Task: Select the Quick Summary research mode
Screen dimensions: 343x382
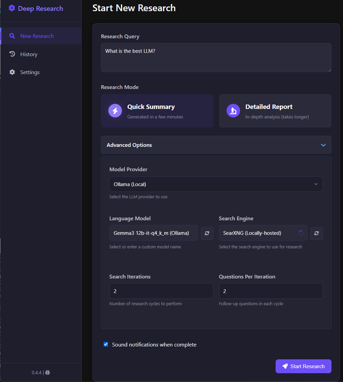Action: [x=157, y=111]
